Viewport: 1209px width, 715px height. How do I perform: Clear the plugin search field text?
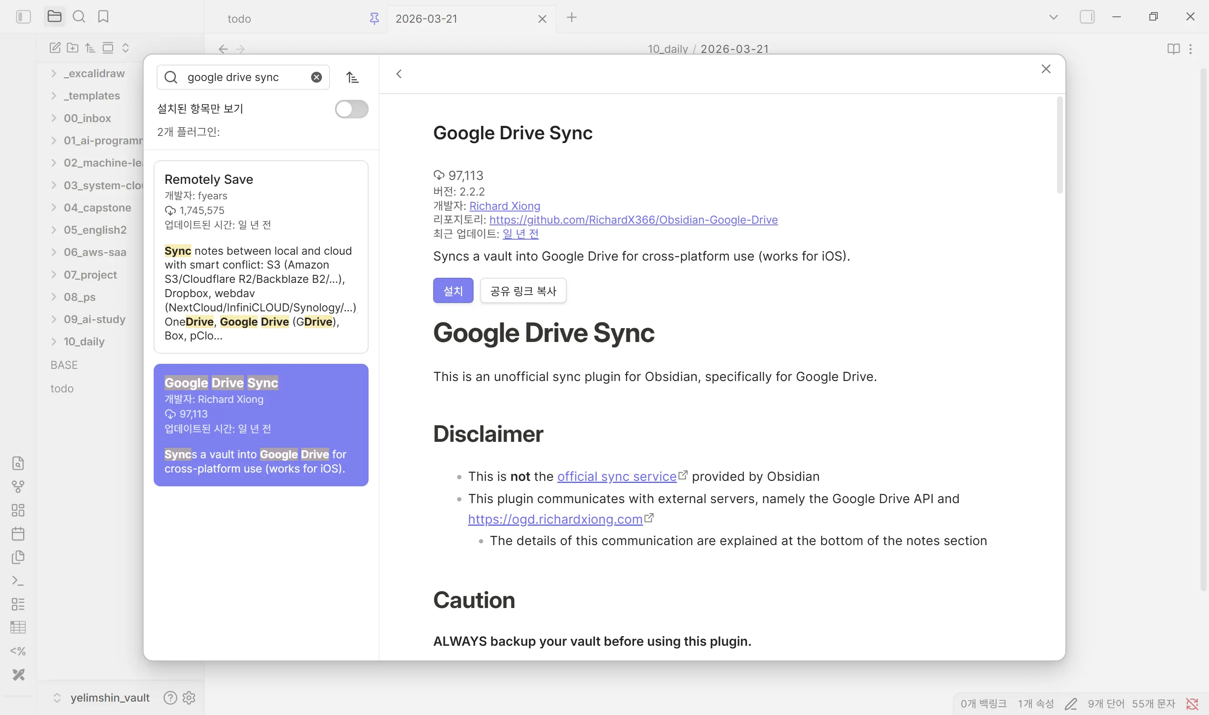tap(316, 77)
